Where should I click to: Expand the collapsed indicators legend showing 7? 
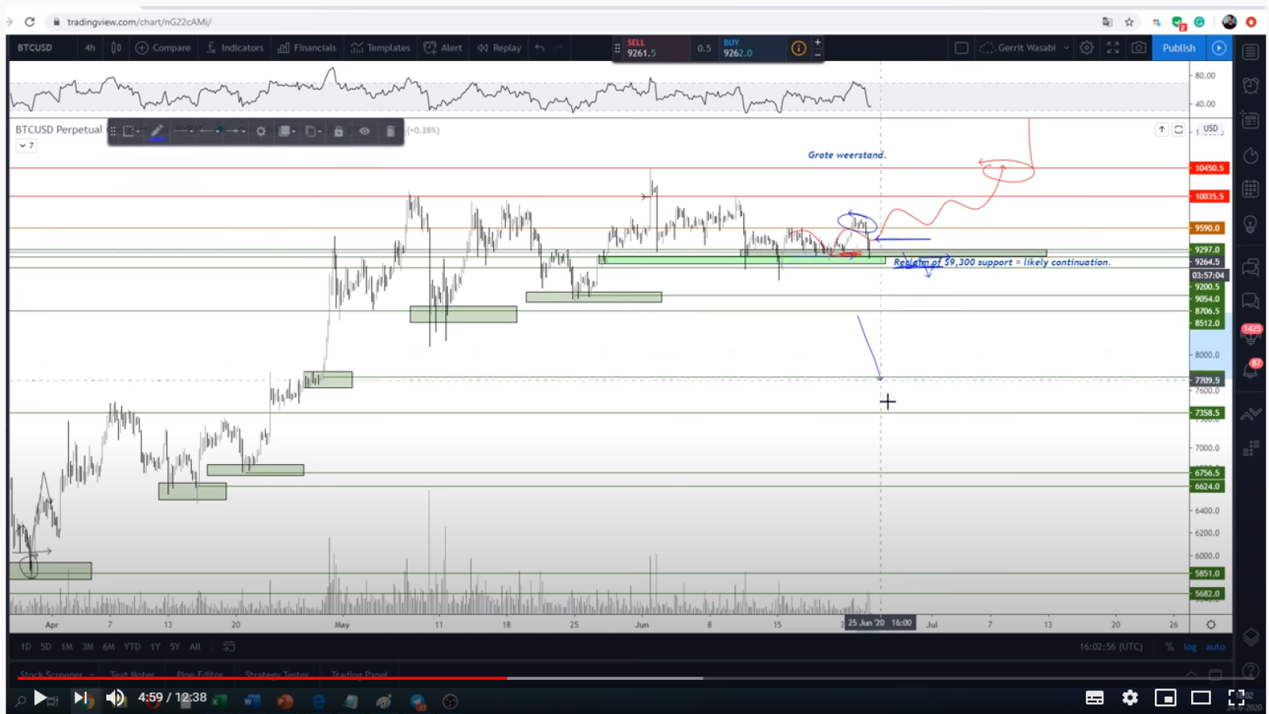(26, 145)
